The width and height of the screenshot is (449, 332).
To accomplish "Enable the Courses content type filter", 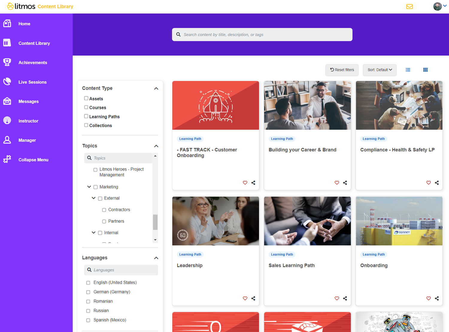I will click(86, 107).
